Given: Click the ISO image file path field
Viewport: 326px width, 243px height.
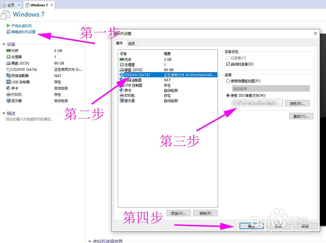Looking at the screenshot, I should click(x=257, y=103).
